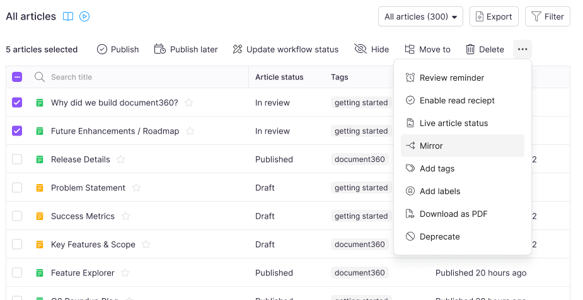Screen dimensions: 583x300
Task: Check the Success Metrics checkbox
Action: (x=17, y=216)
